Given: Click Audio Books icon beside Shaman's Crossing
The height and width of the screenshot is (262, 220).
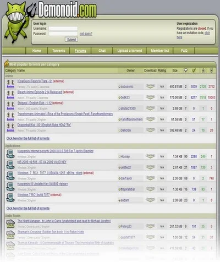Looking at the screenshot, I should point(10,235).
